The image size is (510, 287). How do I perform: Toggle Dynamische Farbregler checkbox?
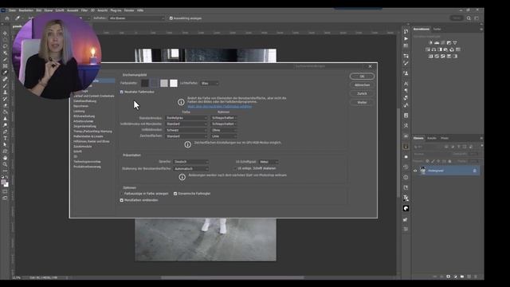click(175, 194)
